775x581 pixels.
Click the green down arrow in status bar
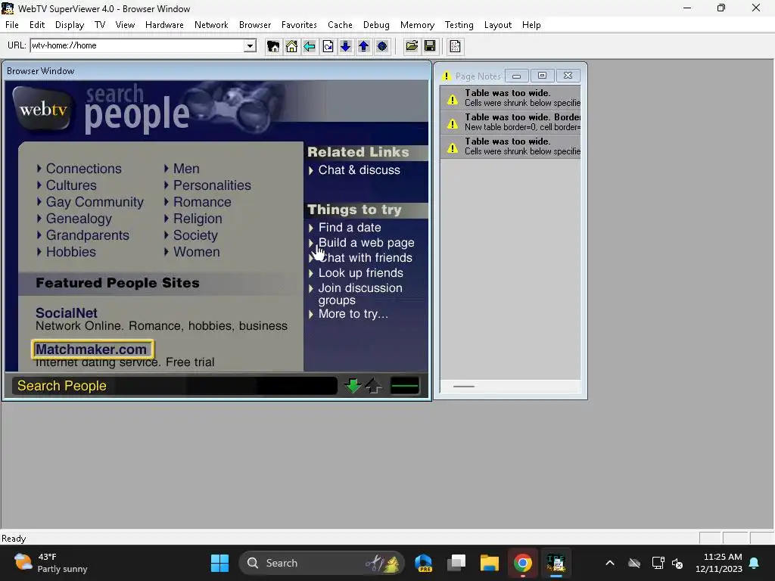click(x=353, y=386)
